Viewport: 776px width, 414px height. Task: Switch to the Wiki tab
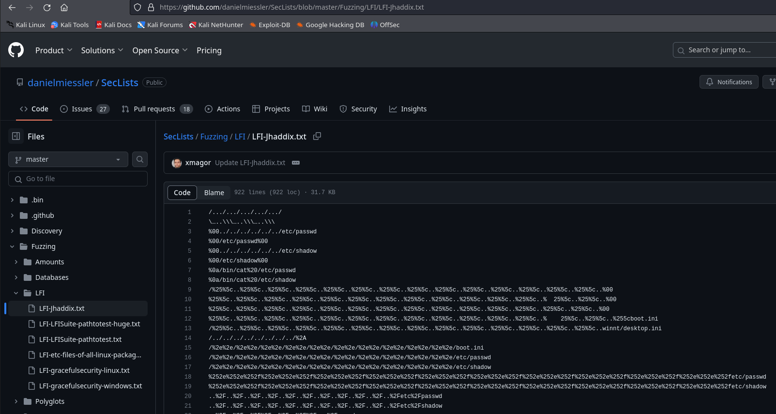tap(315, 109)
